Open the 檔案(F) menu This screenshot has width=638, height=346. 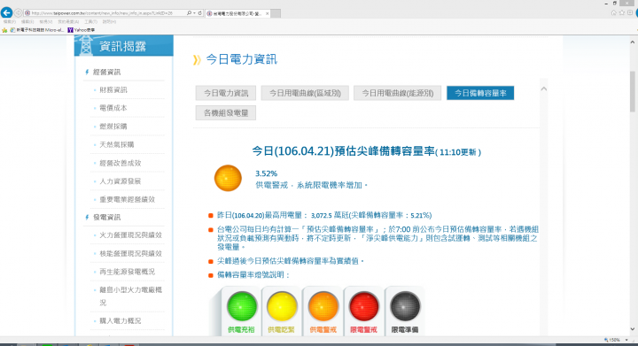point(10,22)
